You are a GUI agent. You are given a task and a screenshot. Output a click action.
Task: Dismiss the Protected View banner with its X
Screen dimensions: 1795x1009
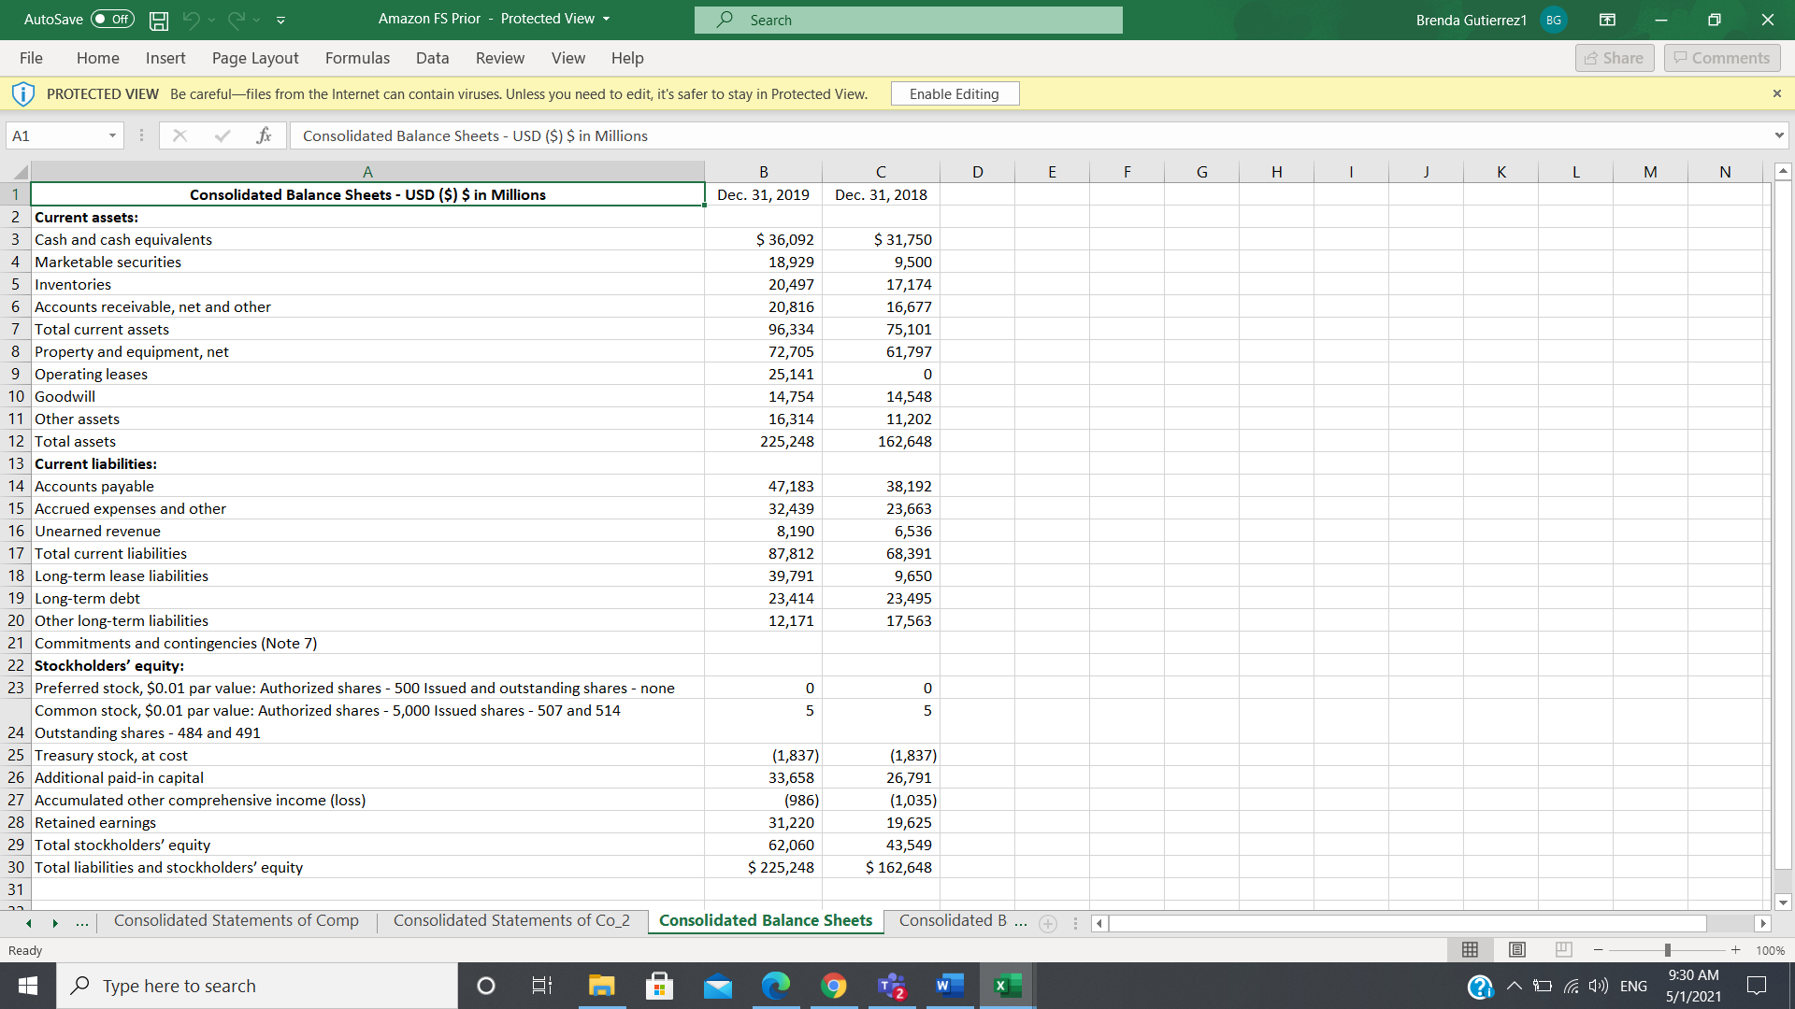(x=1778, y=92)
